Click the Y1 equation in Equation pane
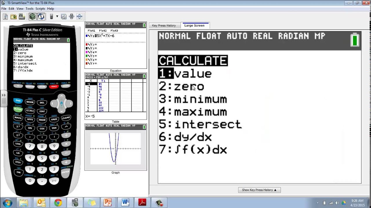 [101, 36]
